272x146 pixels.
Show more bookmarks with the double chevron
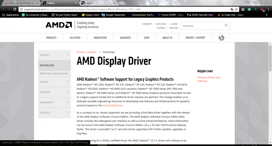click(267, 15)
